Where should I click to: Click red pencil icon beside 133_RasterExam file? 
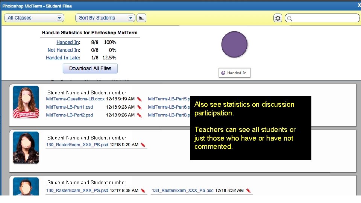(x=248, y=191)
